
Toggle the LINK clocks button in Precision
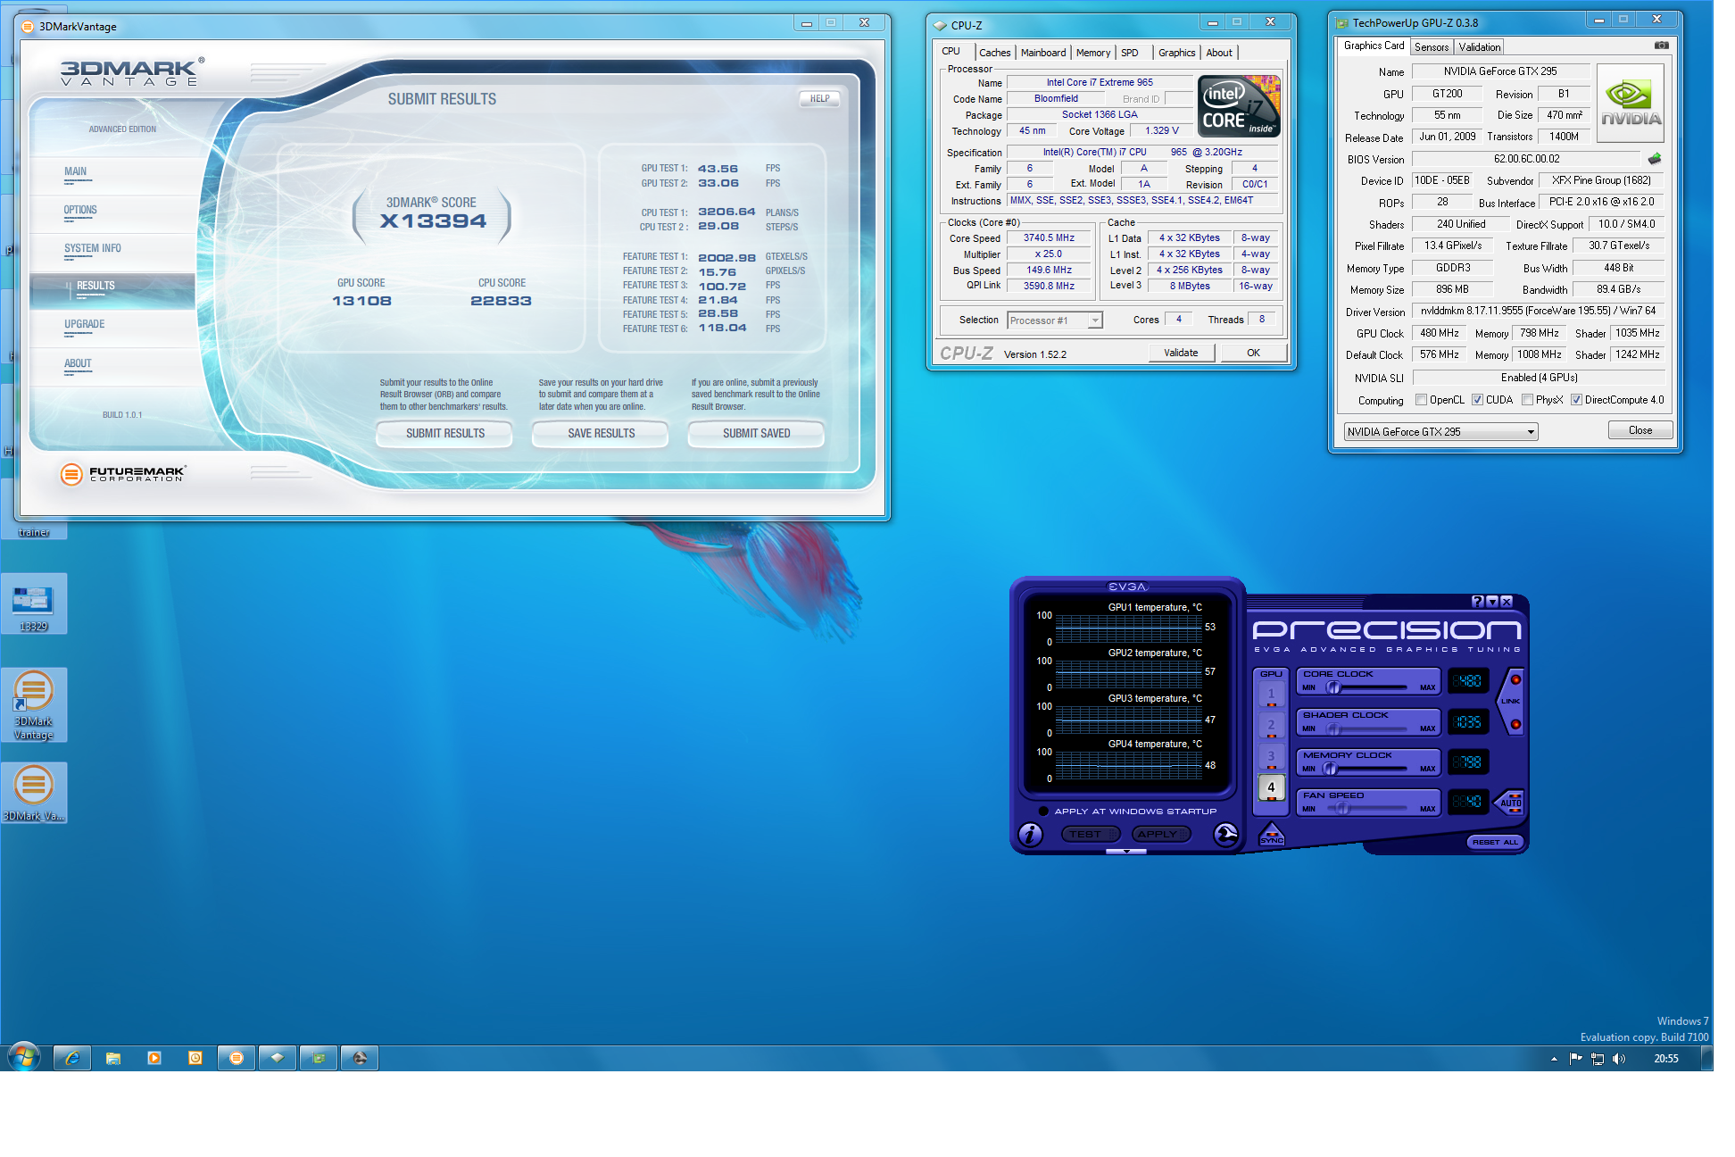point(1511,702)
